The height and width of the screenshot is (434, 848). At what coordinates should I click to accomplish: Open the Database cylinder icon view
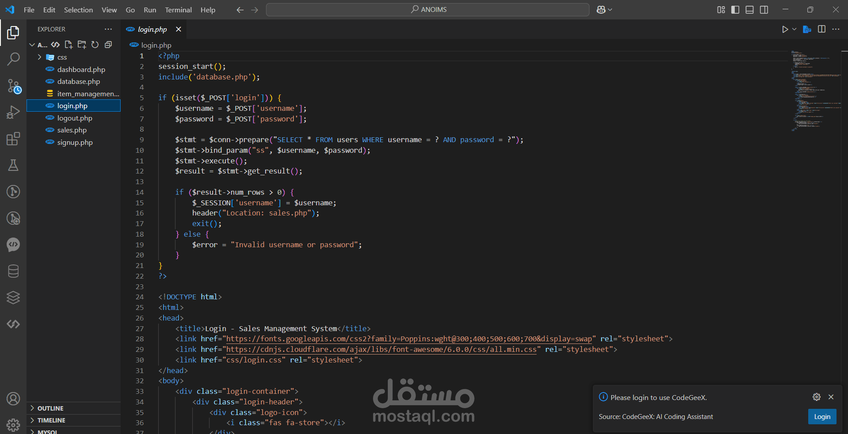(13, 271)
